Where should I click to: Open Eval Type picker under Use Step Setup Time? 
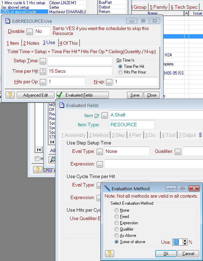point(100,152)
